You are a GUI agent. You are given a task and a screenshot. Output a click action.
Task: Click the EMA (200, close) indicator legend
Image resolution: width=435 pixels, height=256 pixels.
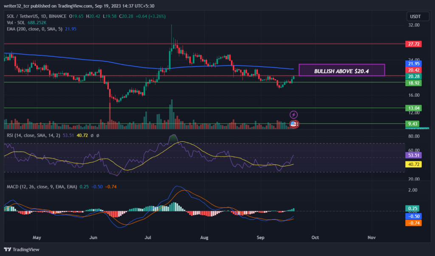pos(34,29)
